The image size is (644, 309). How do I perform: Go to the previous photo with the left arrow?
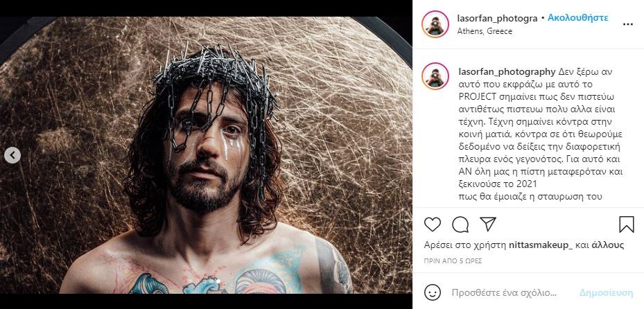12,155
